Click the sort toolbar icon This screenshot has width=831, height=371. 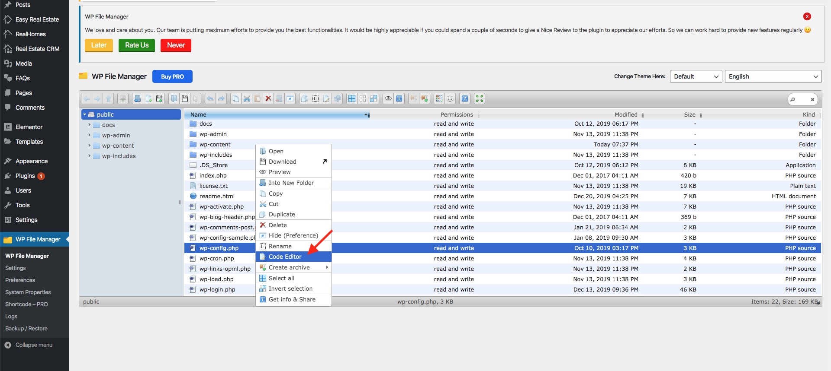450,98
